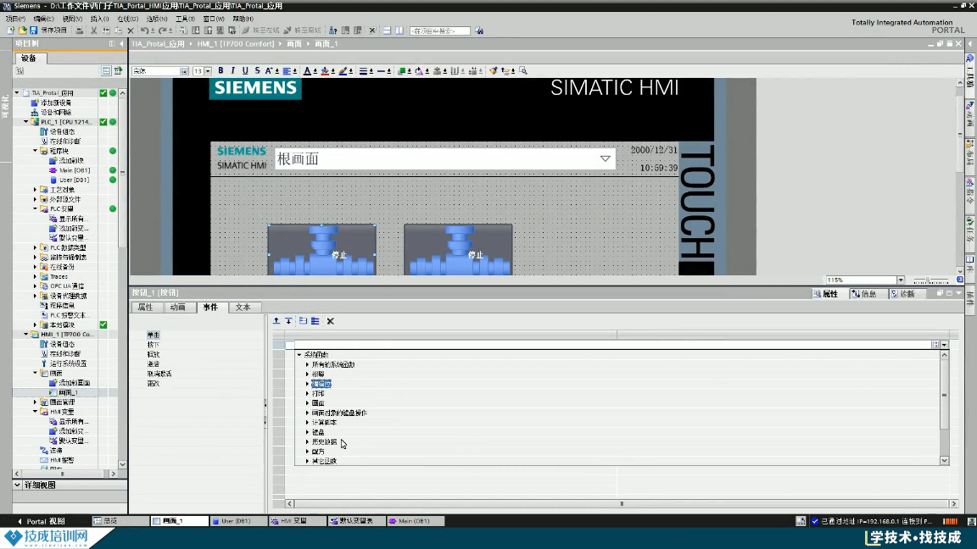Select the 释放 event in the event list
The width and height of the screenshot is (977, 549).
tap(154, 355)
